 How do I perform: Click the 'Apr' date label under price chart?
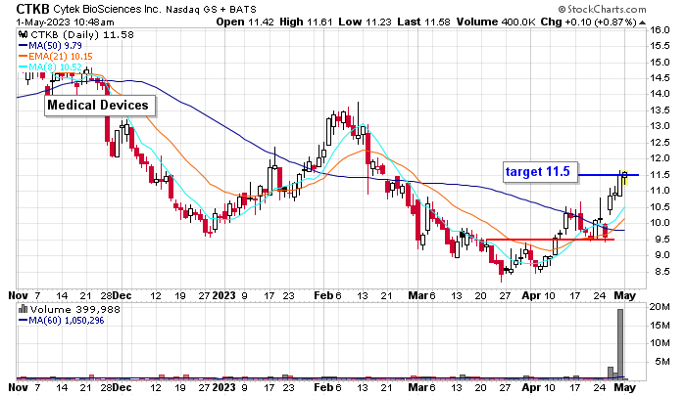pos(531,295)
